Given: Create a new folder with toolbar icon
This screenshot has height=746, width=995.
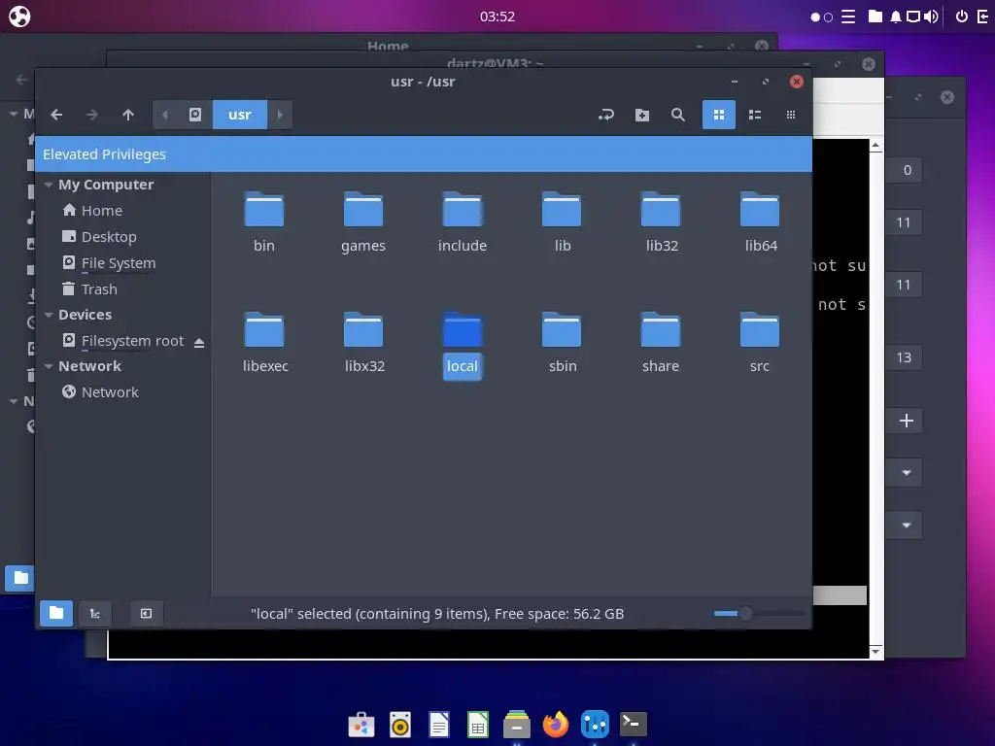Looking at the screenshot, I should 642,115.
